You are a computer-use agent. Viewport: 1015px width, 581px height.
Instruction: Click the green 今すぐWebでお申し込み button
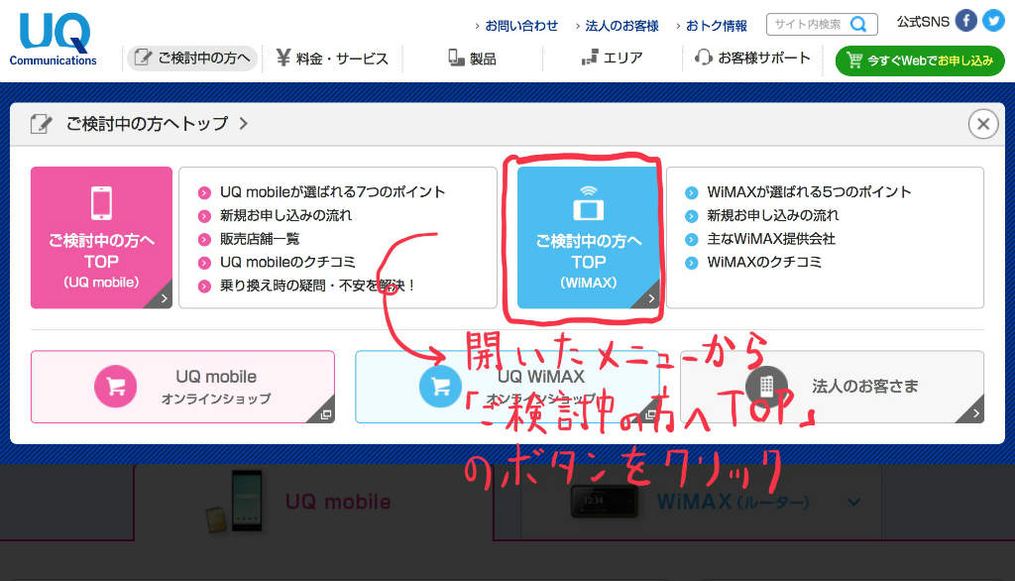pyautogui.click(x=919, y=60)
